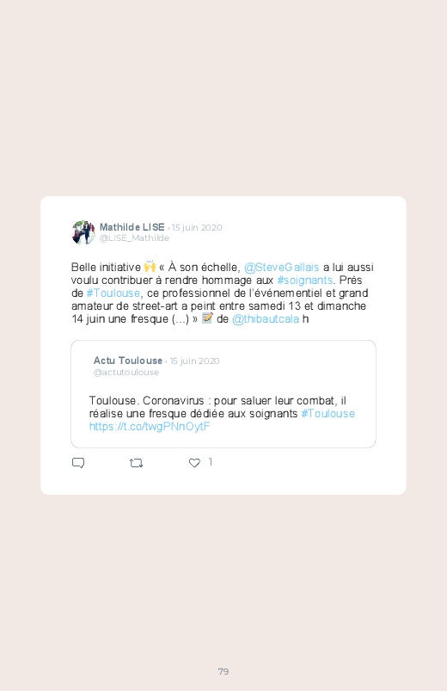447x691 pixels.
Task: Open #Toulouse hashtag in quoted tweet
Action: pos(328,413)
